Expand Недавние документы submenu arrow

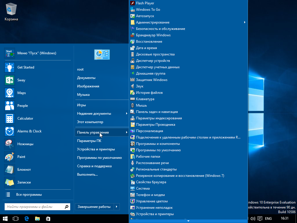pyautogui.click(x=126, y=114)
